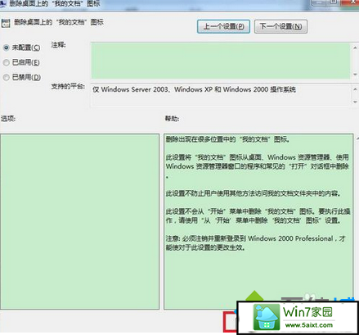359x335 pixels.
Task: Click help paragraph starting 此设置不防止用户
Action: tap(254, 193)
